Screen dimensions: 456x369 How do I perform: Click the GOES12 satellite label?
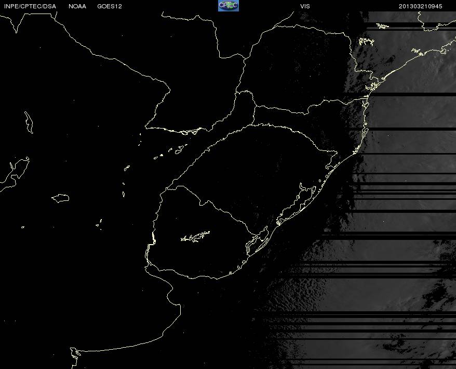(x=110, y=6)
